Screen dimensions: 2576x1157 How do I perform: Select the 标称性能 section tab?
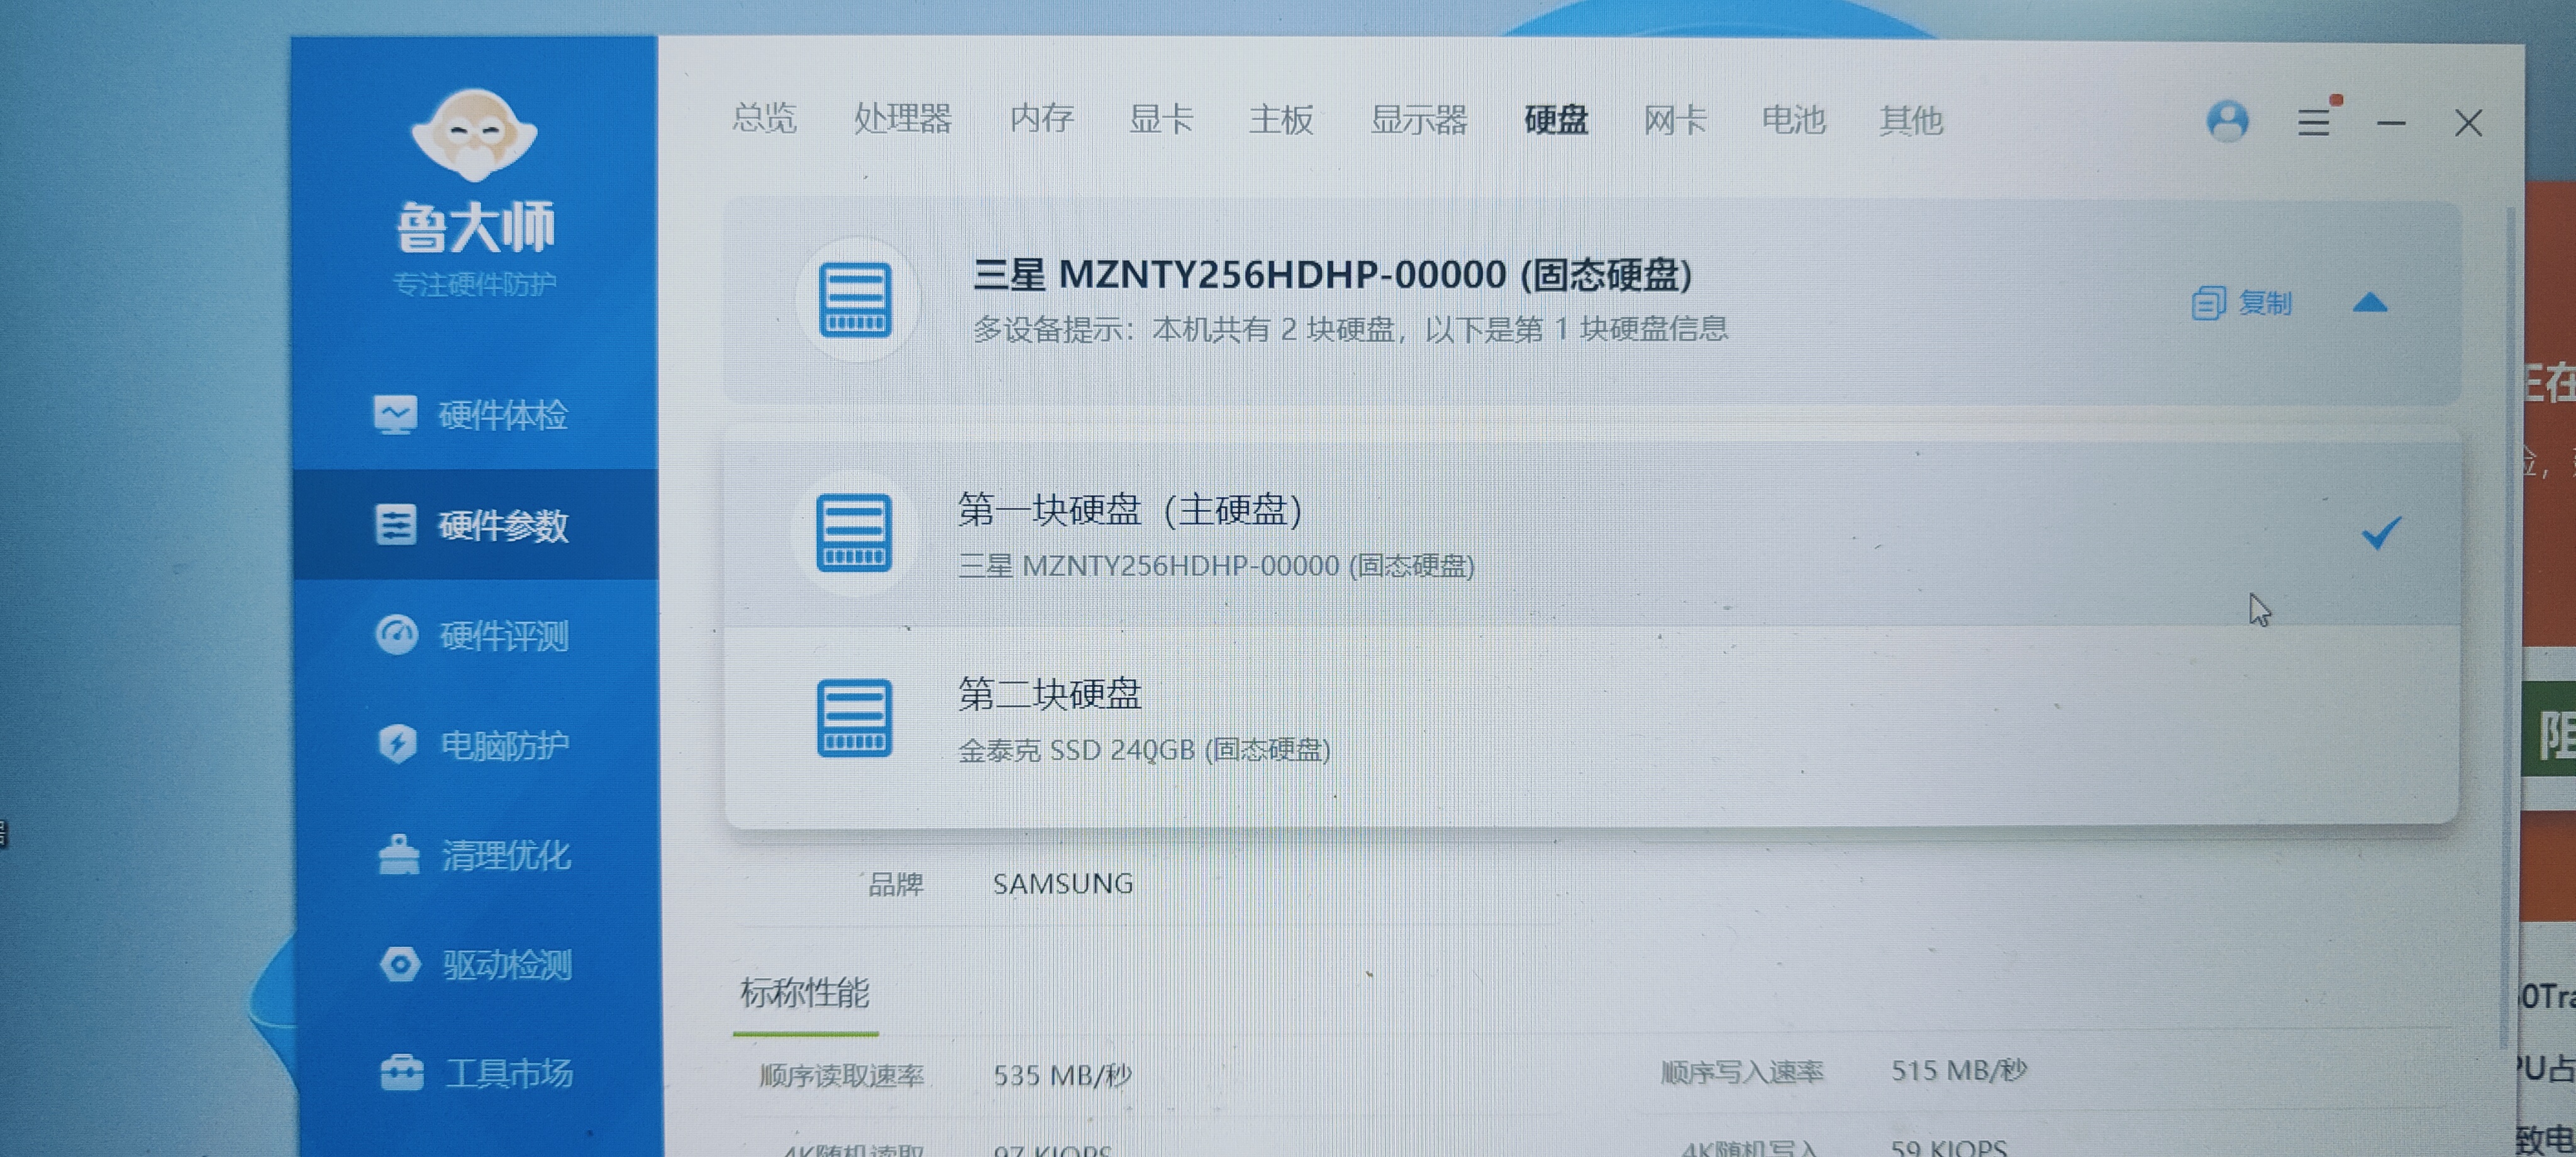pyautogui.click(x=805, y=993)
